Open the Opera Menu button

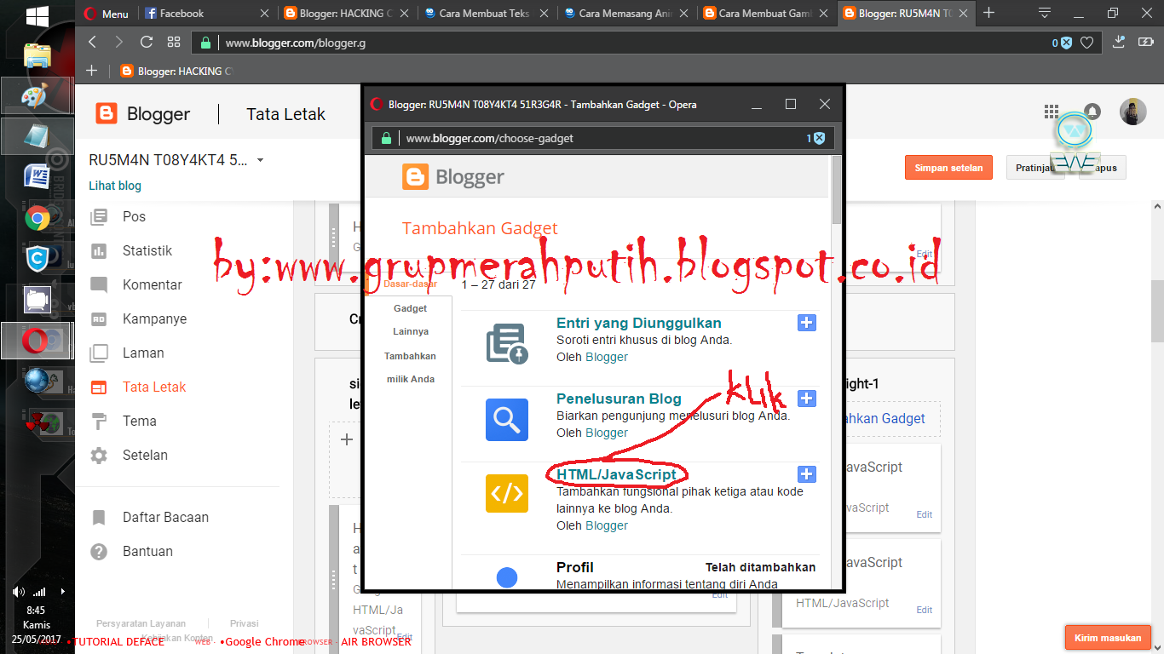coord(107,14)
